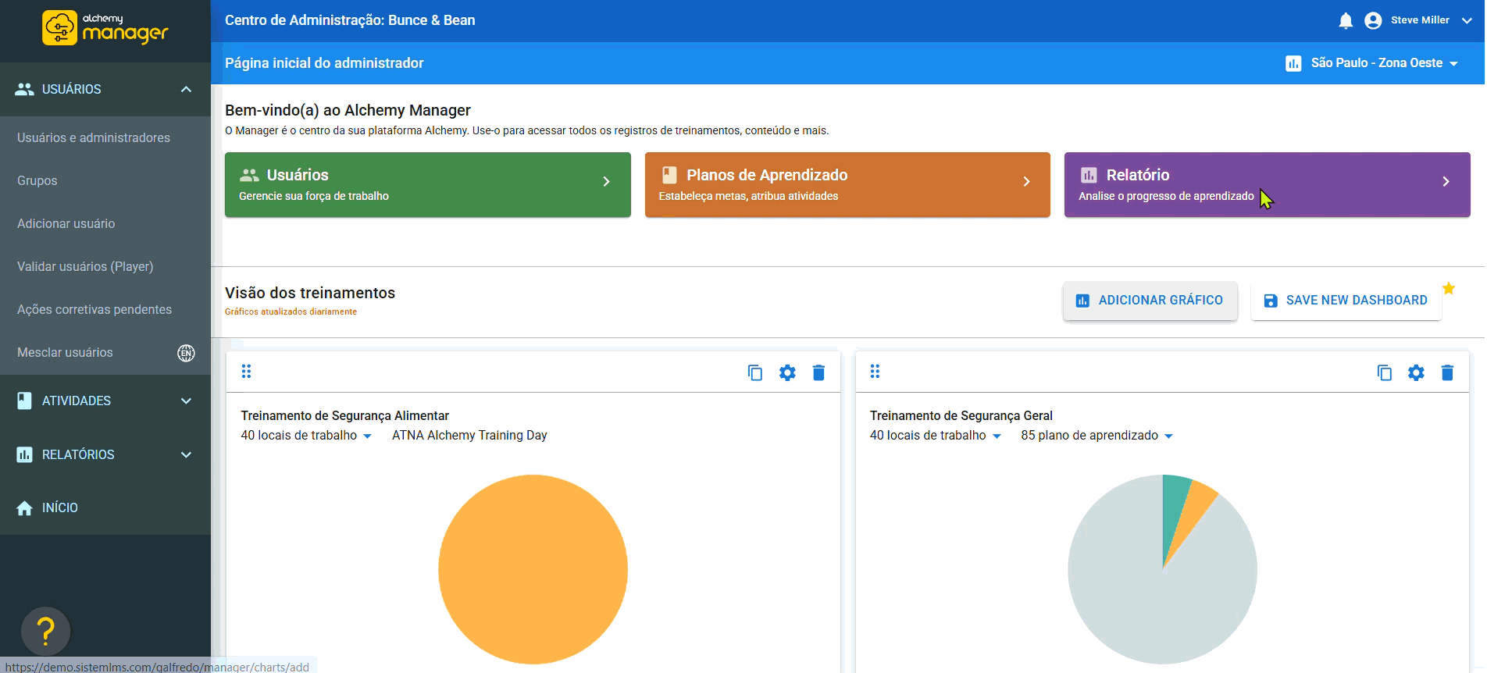Duplicate the Segurança Alimentar chart
This screenshot has width=1487, height=673.
pos(755,372)
